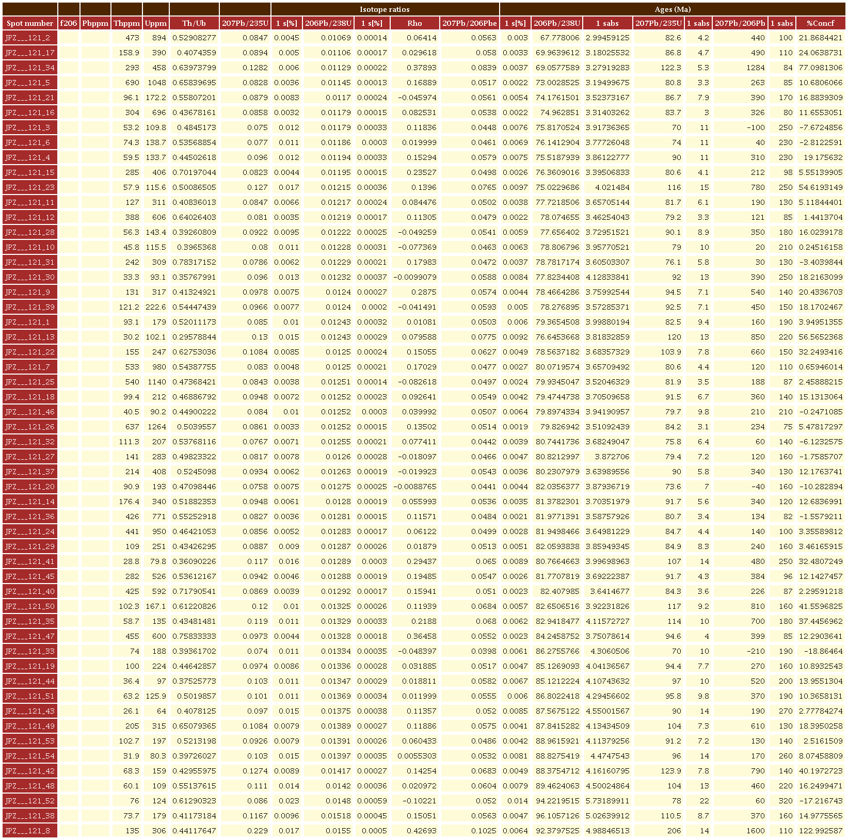
Task: Click spot JPZ___121_34 row label
Action: click(x=29, y=68)
